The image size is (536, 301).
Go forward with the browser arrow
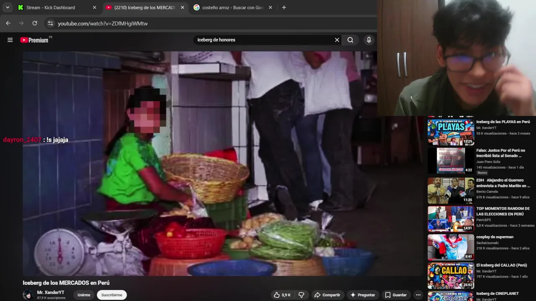point(21,23)
